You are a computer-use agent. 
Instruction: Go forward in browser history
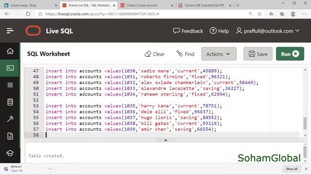click(17, 14)
